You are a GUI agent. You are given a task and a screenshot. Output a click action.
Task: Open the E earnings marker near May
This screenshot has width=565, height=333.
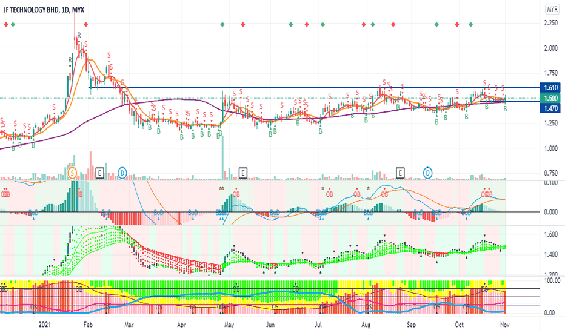click(x=243, y=173)
